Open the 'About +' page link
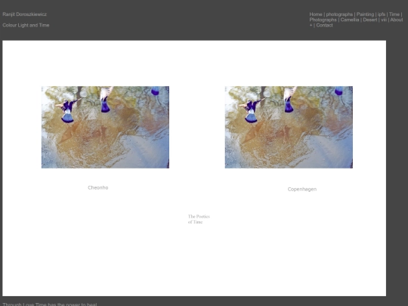 pos(397,20)
